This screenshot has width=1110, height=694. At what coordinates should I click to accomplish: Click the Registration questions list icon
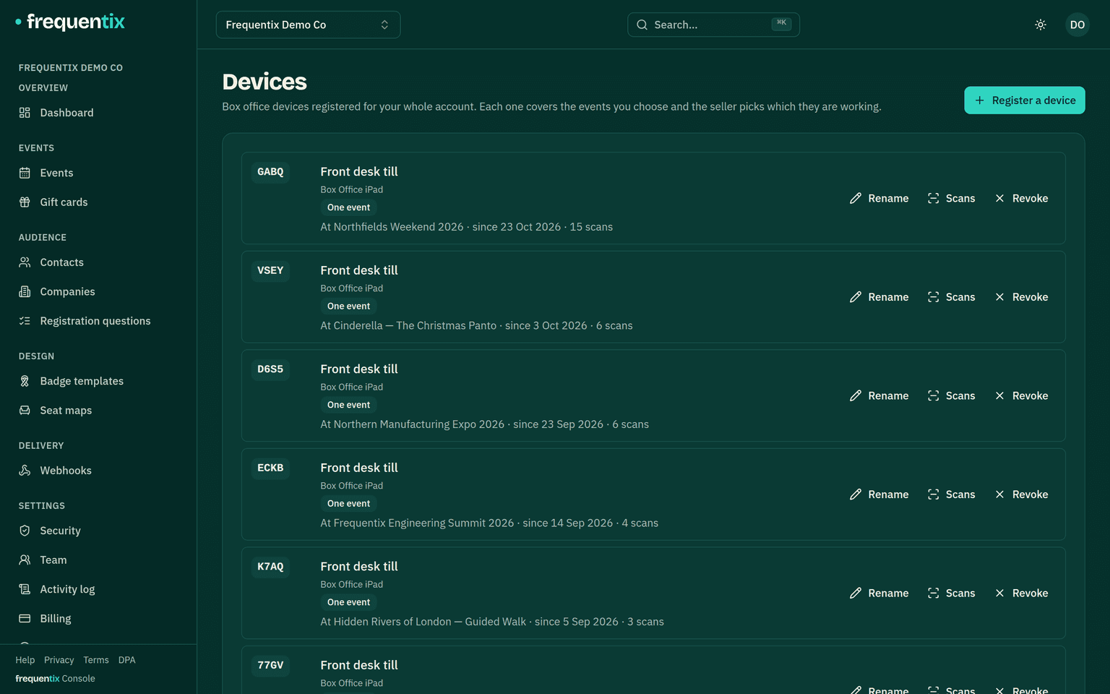point(25,321)
